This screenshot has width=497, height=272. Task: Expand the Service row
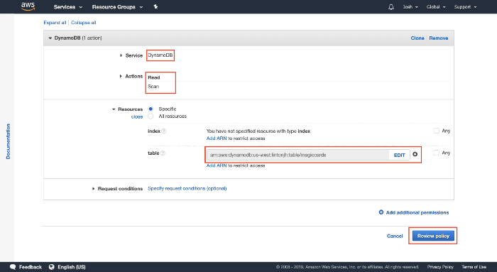point(121,55)
